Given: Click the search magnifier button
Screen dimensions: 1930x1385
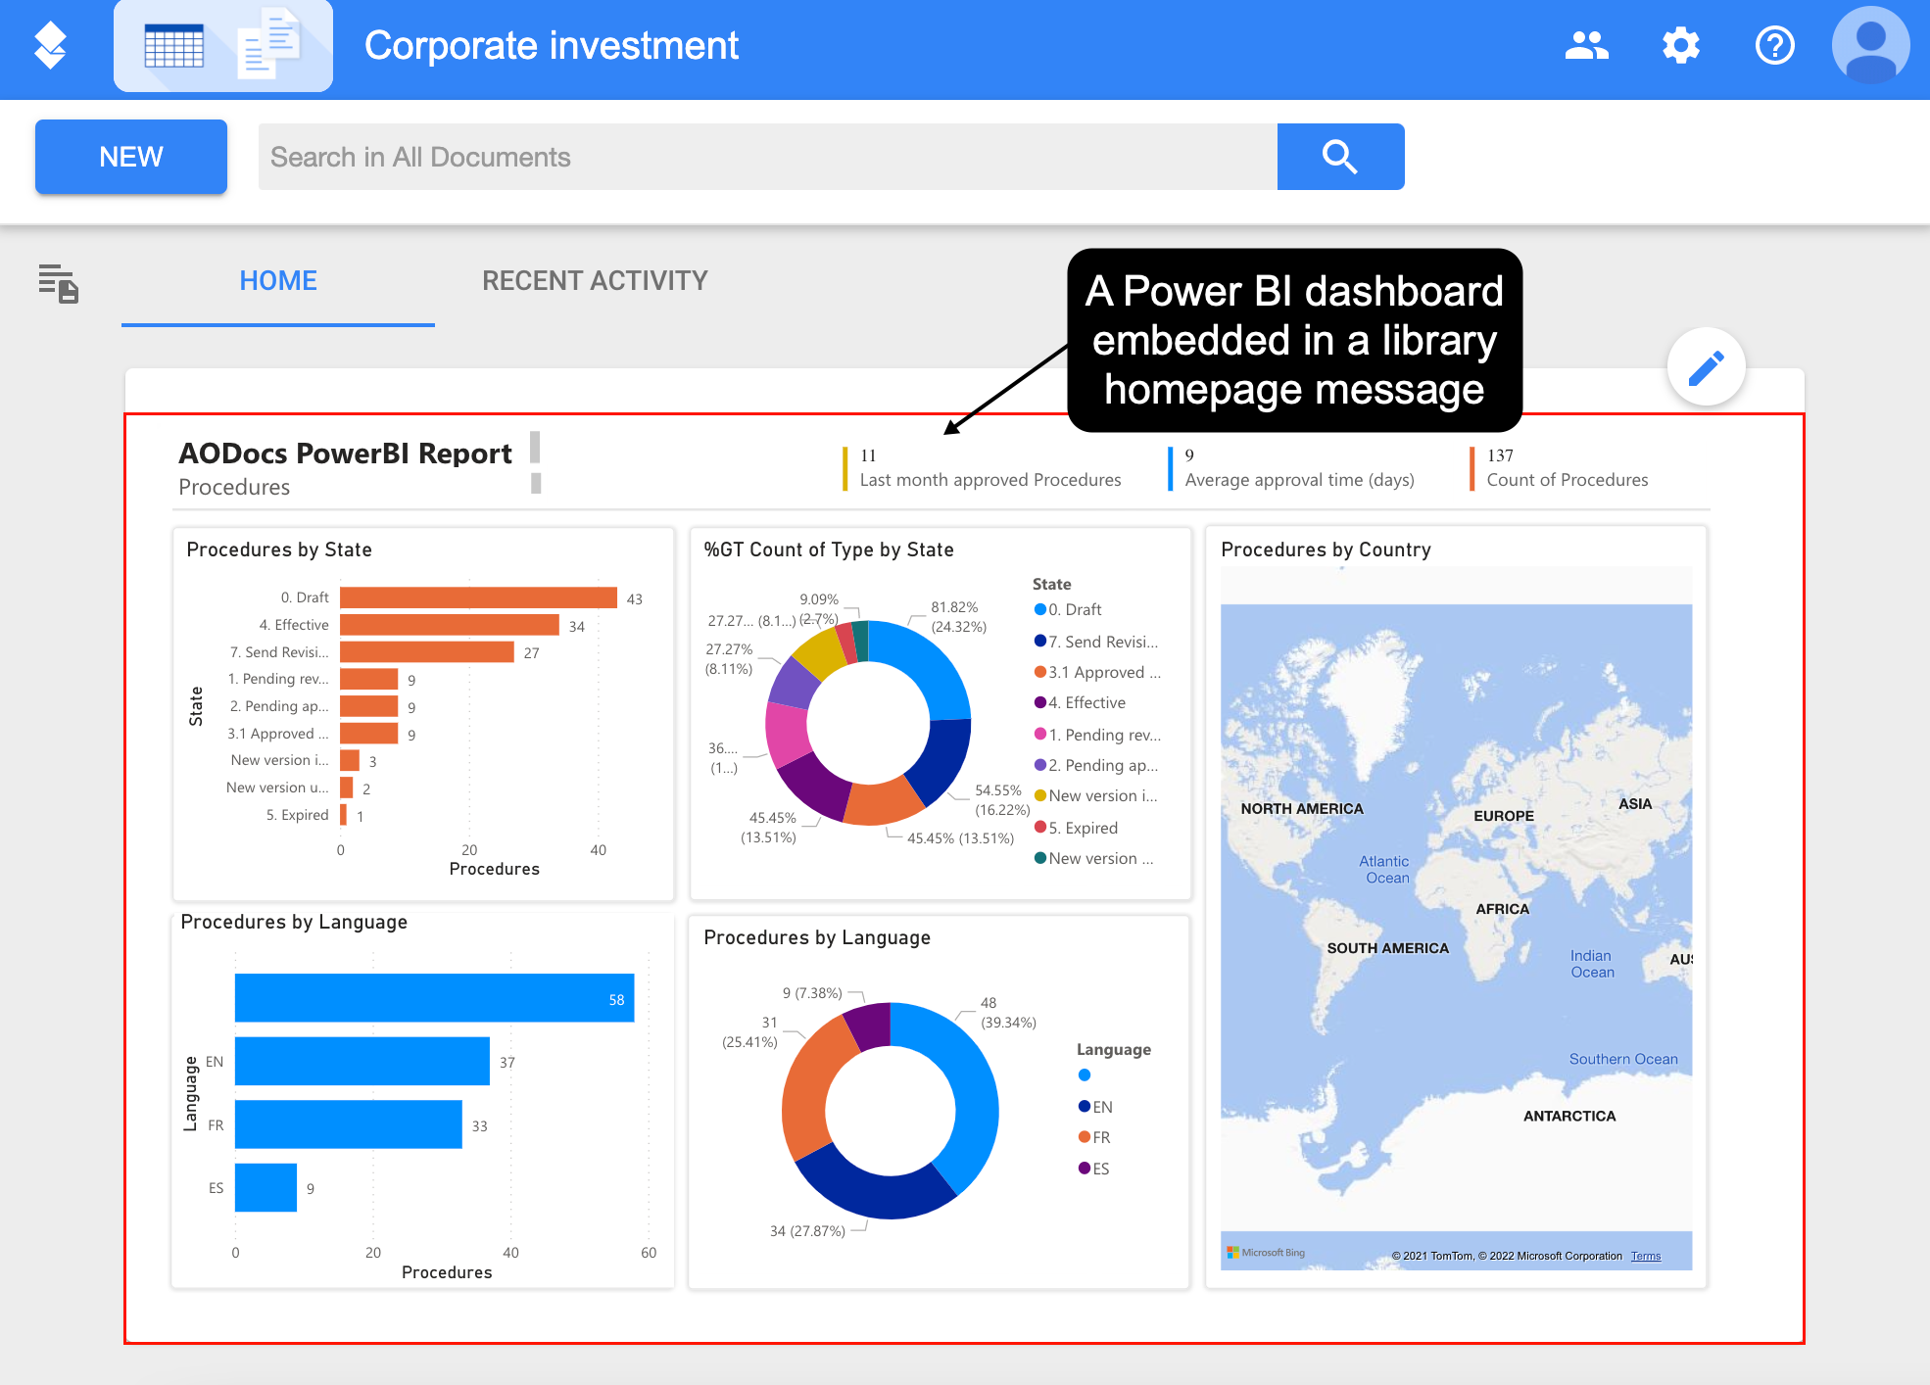Looking at the screenshot, I should 1340,157.
